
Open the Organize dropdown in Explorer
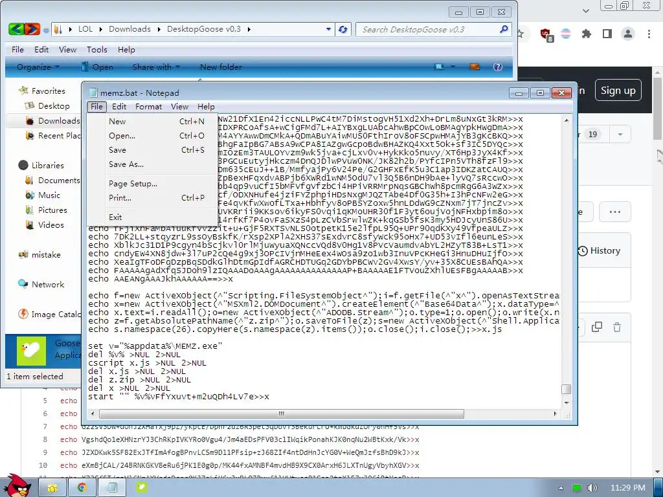38,67
